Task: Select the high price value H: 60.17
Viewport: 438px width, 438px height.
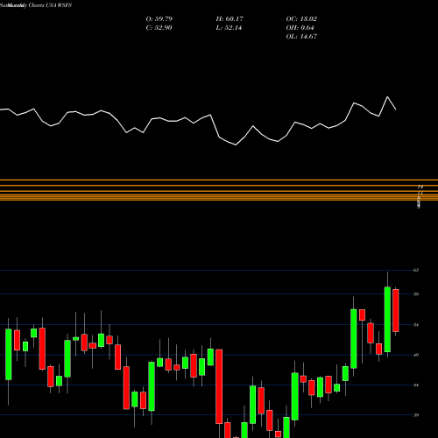Action: pos(230,19)
